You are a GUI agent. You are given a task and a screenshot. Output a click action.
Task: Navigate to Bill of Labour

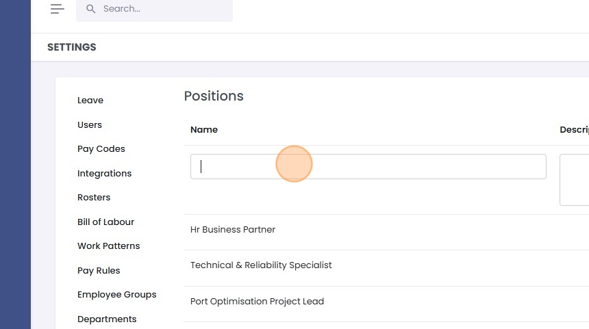105,222
